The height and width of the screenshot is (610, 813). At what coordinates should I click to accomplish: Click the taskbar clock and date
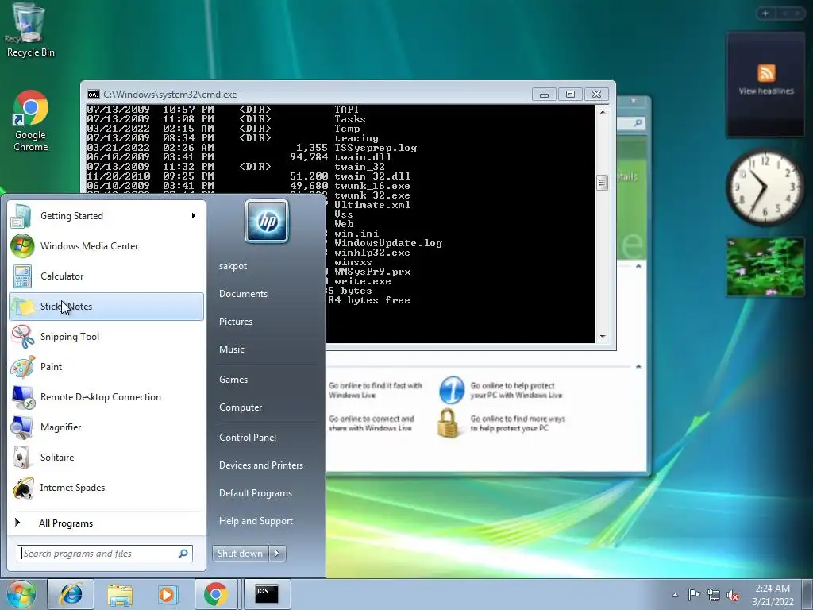[x=773, y=595]
